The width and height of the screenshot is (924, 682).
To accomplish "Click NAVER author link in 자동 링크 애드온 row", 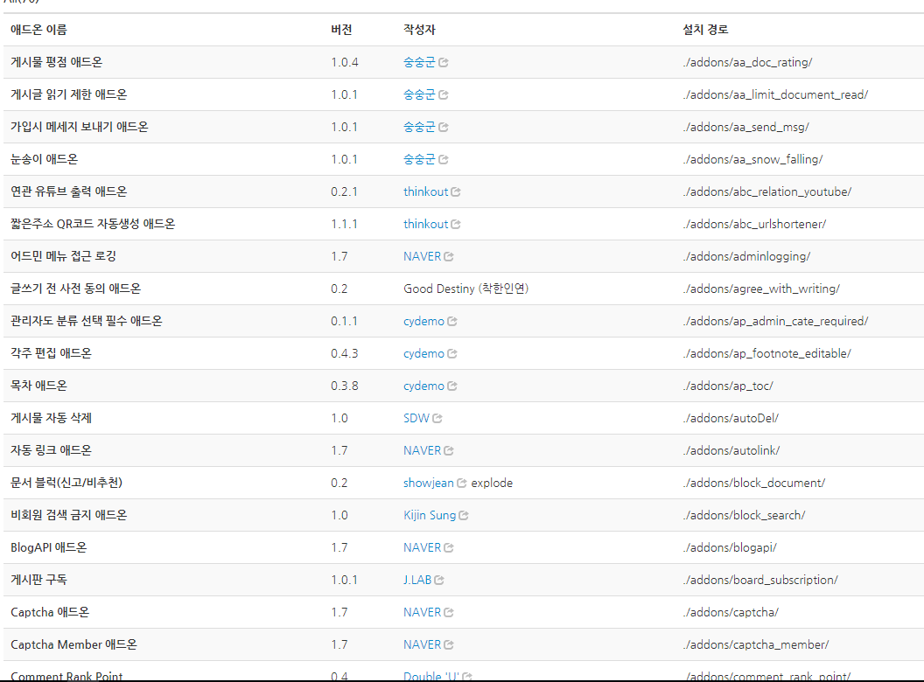I will click(422, 450).
